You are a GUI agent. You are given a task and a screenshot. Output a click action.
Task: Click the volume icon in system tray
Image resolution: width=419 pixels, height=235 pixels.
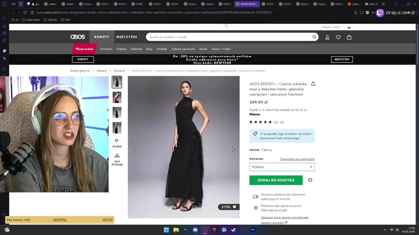click(x=398, y=230)
